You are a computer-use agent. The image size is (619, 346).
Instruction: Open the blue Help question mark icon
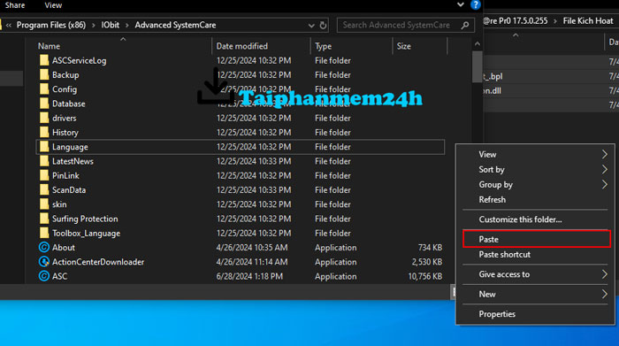click(476, 4)
